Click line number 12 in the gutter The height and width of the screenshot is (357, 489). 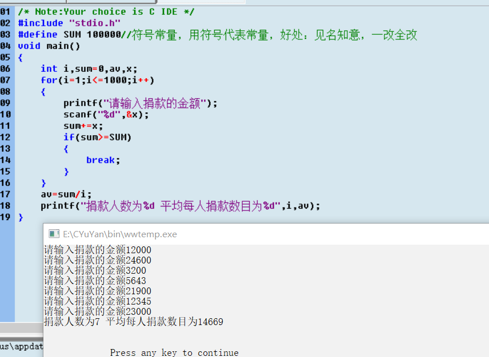[x=5, y=137]
